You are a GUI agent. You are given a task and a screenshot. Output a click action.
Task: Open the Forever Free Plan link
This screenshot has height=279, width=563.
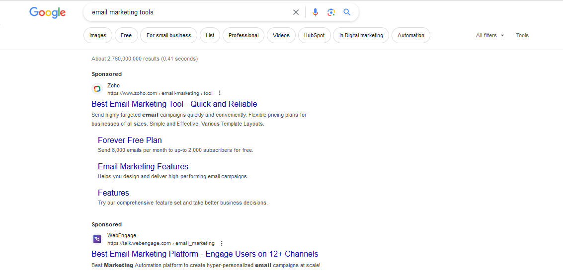130,140
